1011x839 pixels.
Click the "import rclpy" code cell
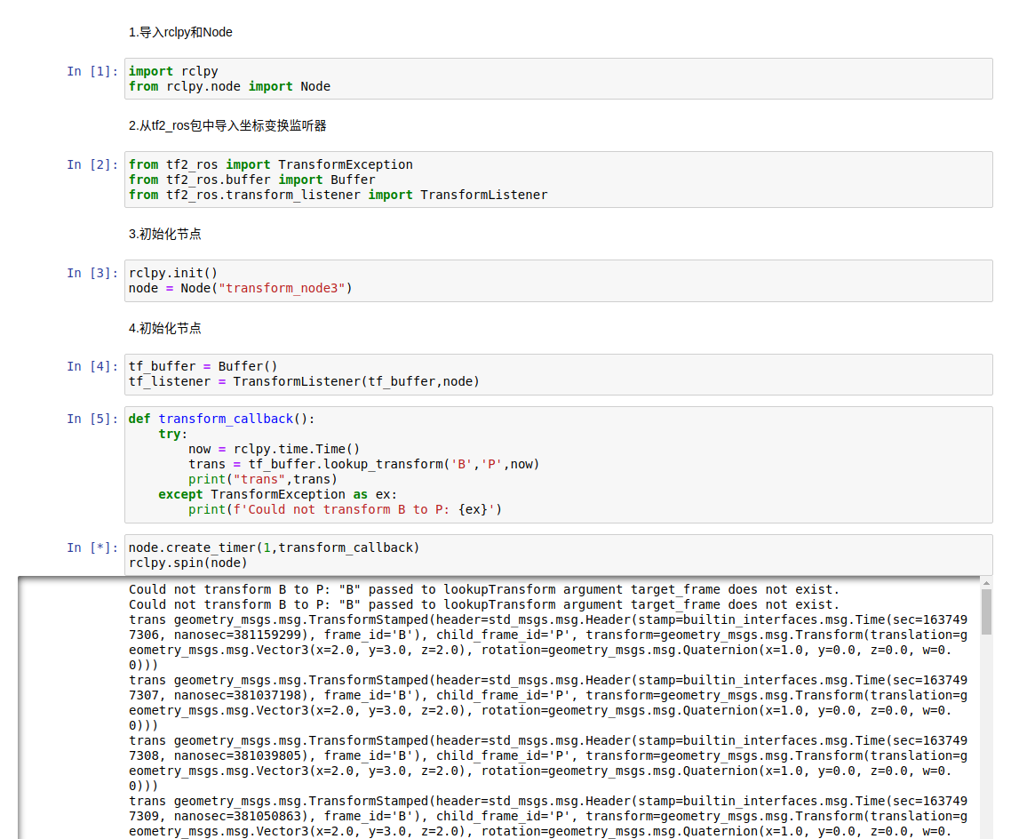pyautogui.click(x=558, y=78)
